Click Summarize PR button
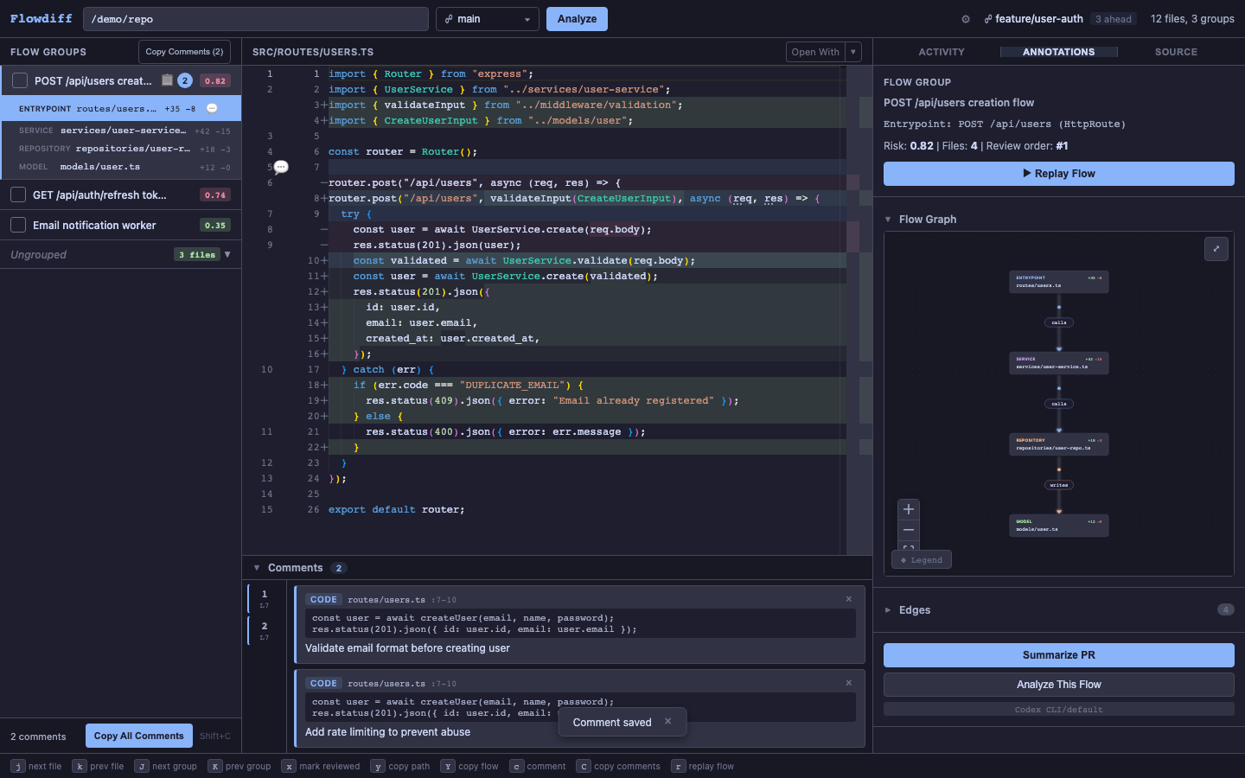This screenshot has height=778, width=1245. tap(1059, 655)
